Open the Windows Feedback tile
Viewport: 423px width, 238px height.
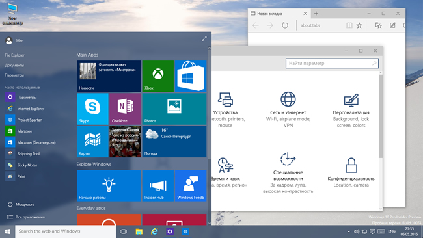[x=191, y=185]
